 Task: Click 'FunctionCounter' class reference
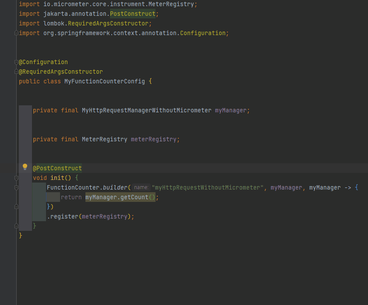(x=73, y=187)
